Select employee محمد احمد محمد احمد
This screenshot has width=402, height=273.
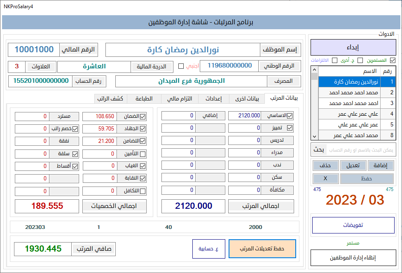357,93
